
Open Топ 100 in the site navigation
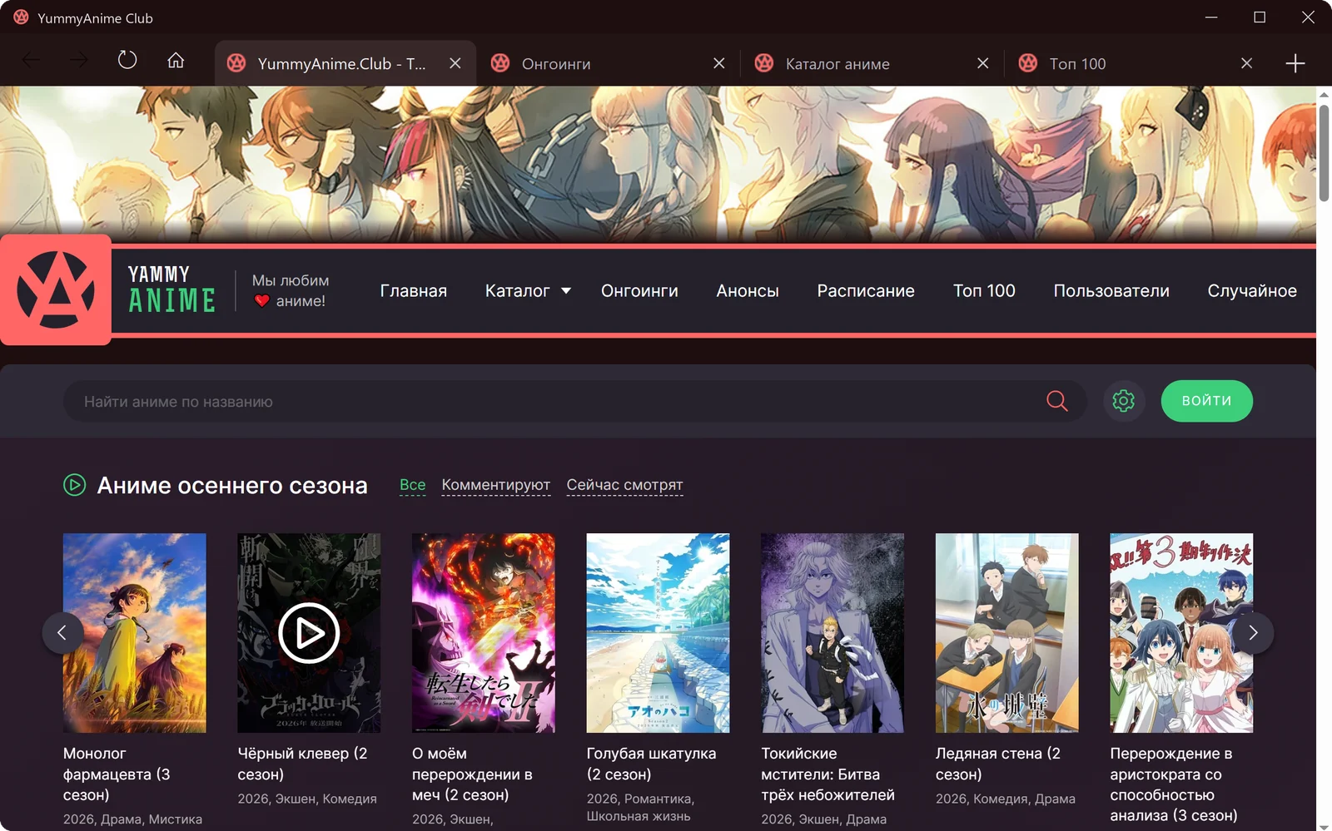(984, 291)
